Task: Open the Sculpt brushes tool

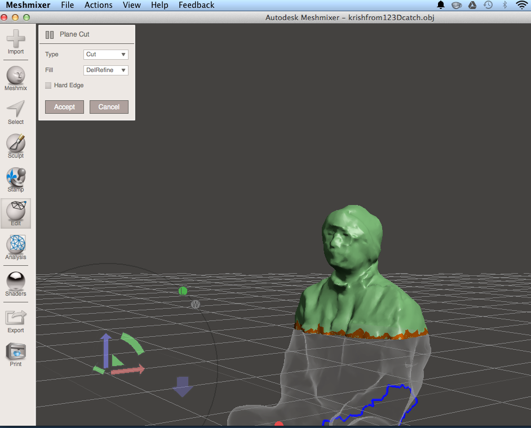Action: [x=16, y=146]
